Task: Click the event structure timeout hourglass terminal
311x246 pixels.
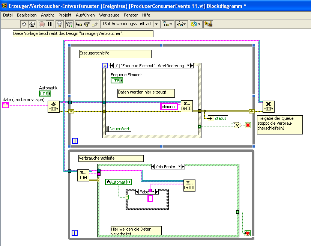Action: pyautogui.click(x=105, y=65)
